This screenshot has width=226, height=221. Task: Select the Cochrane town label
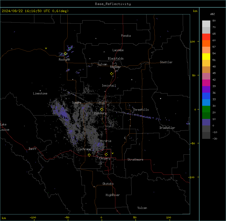(x=84, y=149)
